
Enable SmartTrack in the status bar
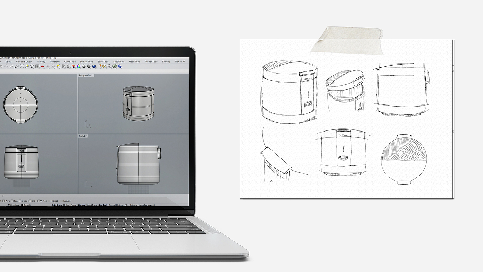[91, 205]
